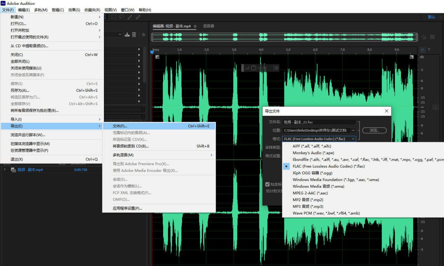The image size is (444, 266).
Task: Close the 导出文件 dialog
Action: pyautogui.click(x=387, y=111)
